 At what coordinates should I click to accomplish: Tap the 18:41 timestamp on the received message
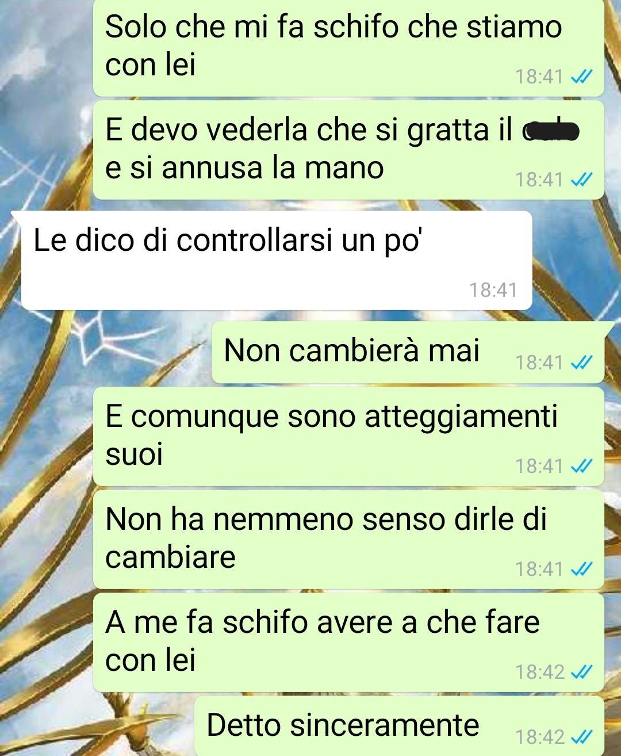click(x=493, y=290)
